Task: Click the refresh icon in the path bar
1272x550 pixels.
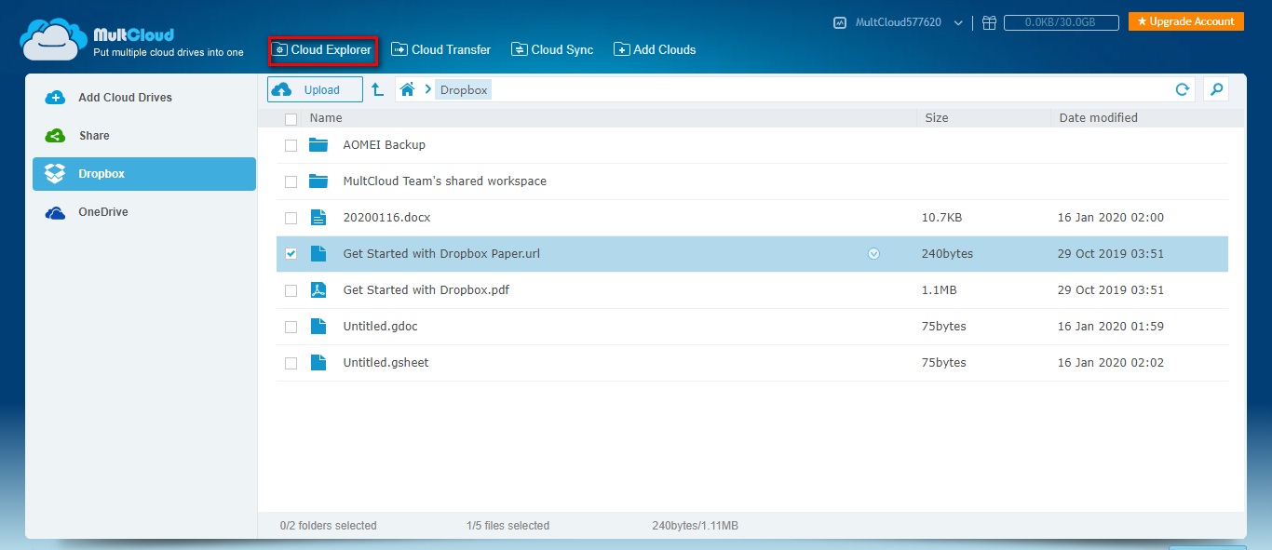Action: pyautogui.click(x=1182, y=89)
